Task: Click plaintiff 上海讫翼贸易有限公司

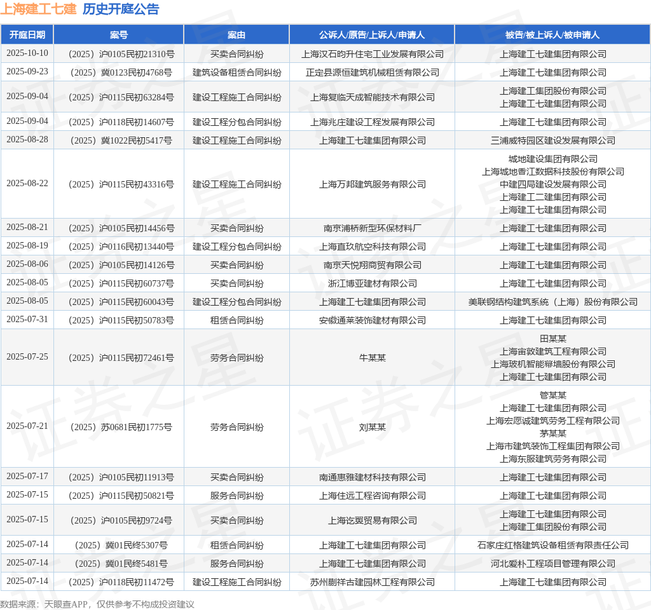Action: coord(372,520)
